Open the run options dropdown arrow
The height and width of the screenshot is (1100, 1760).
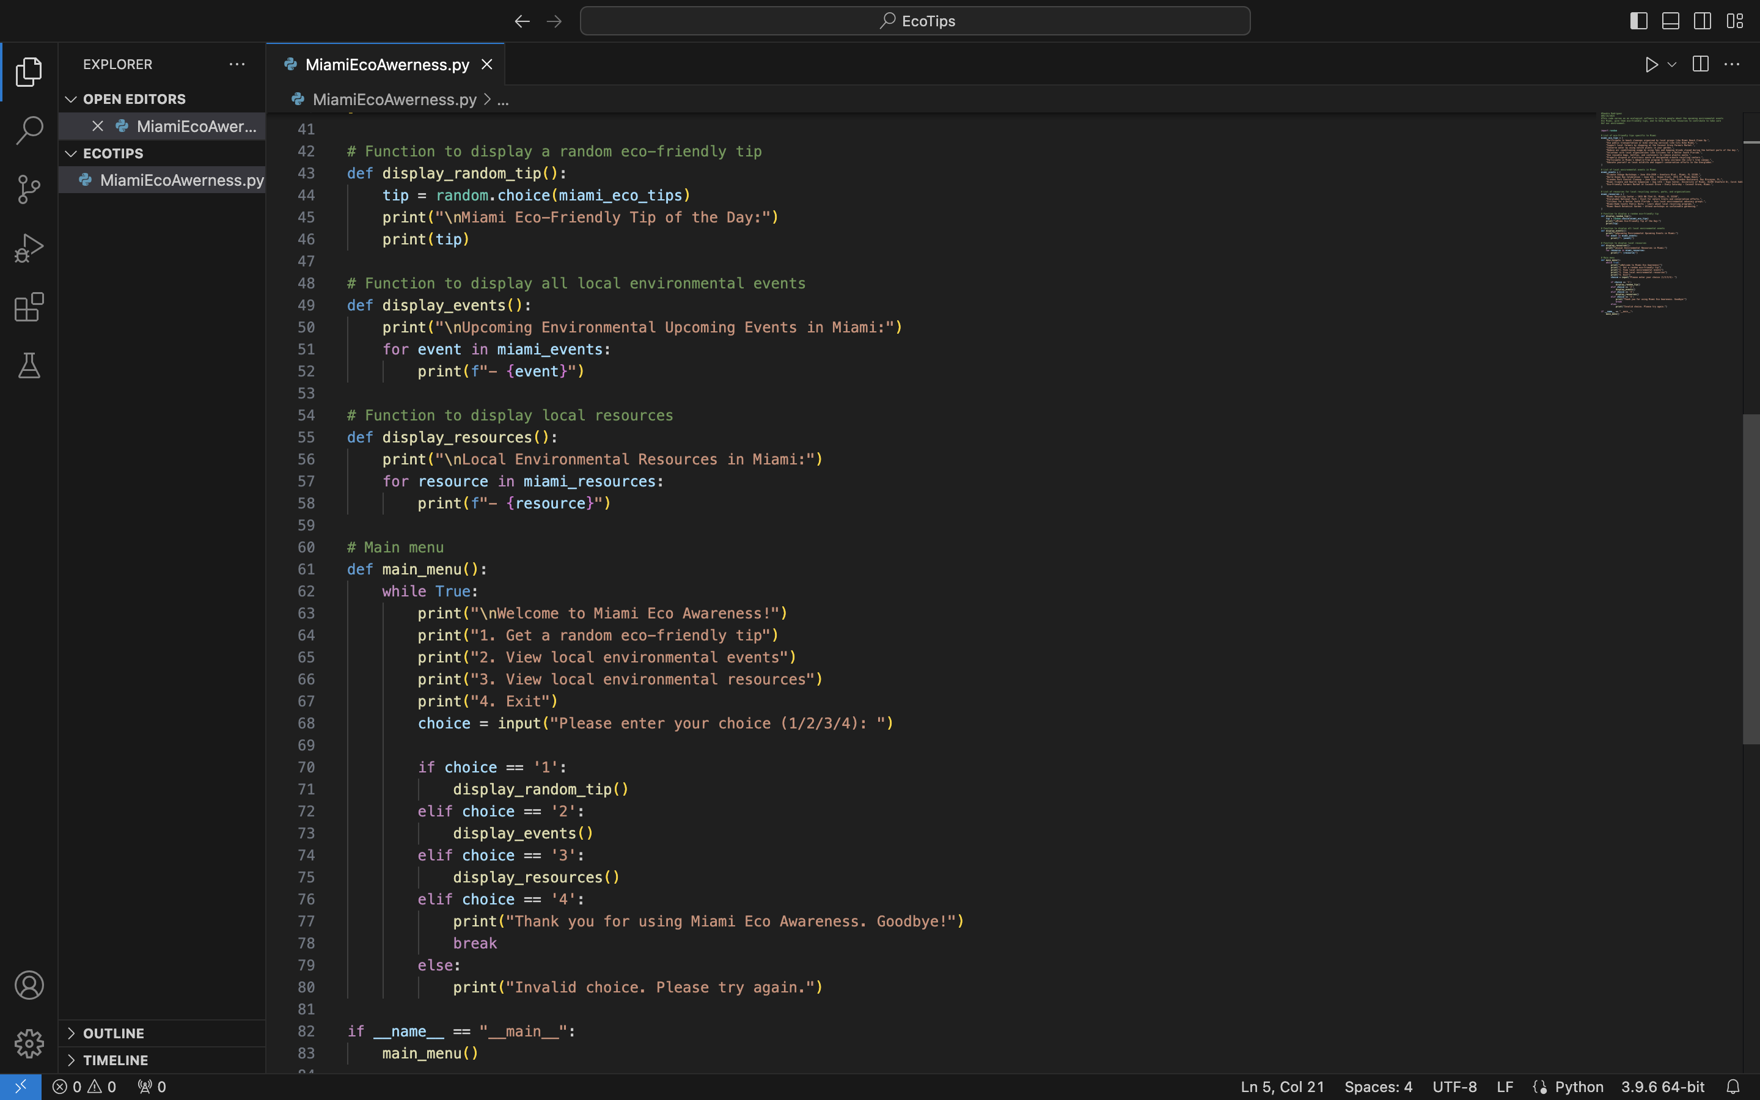click(1672, 65)
